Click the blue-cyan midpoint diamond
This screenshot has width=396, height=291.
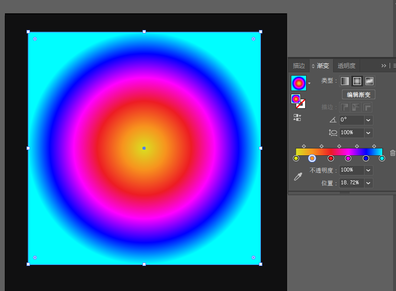click(x=374, y=146)
